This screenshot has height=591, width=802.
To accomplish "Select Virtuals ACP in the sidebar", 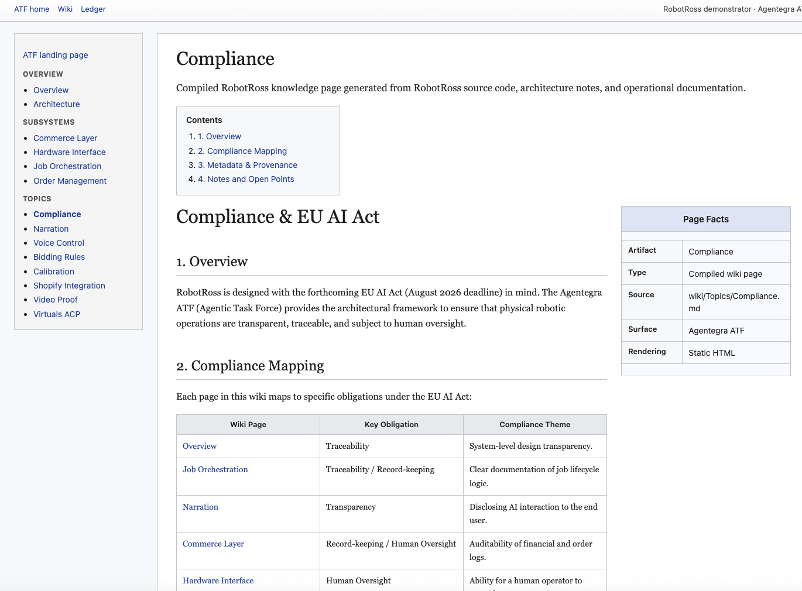I will [56, 314].
